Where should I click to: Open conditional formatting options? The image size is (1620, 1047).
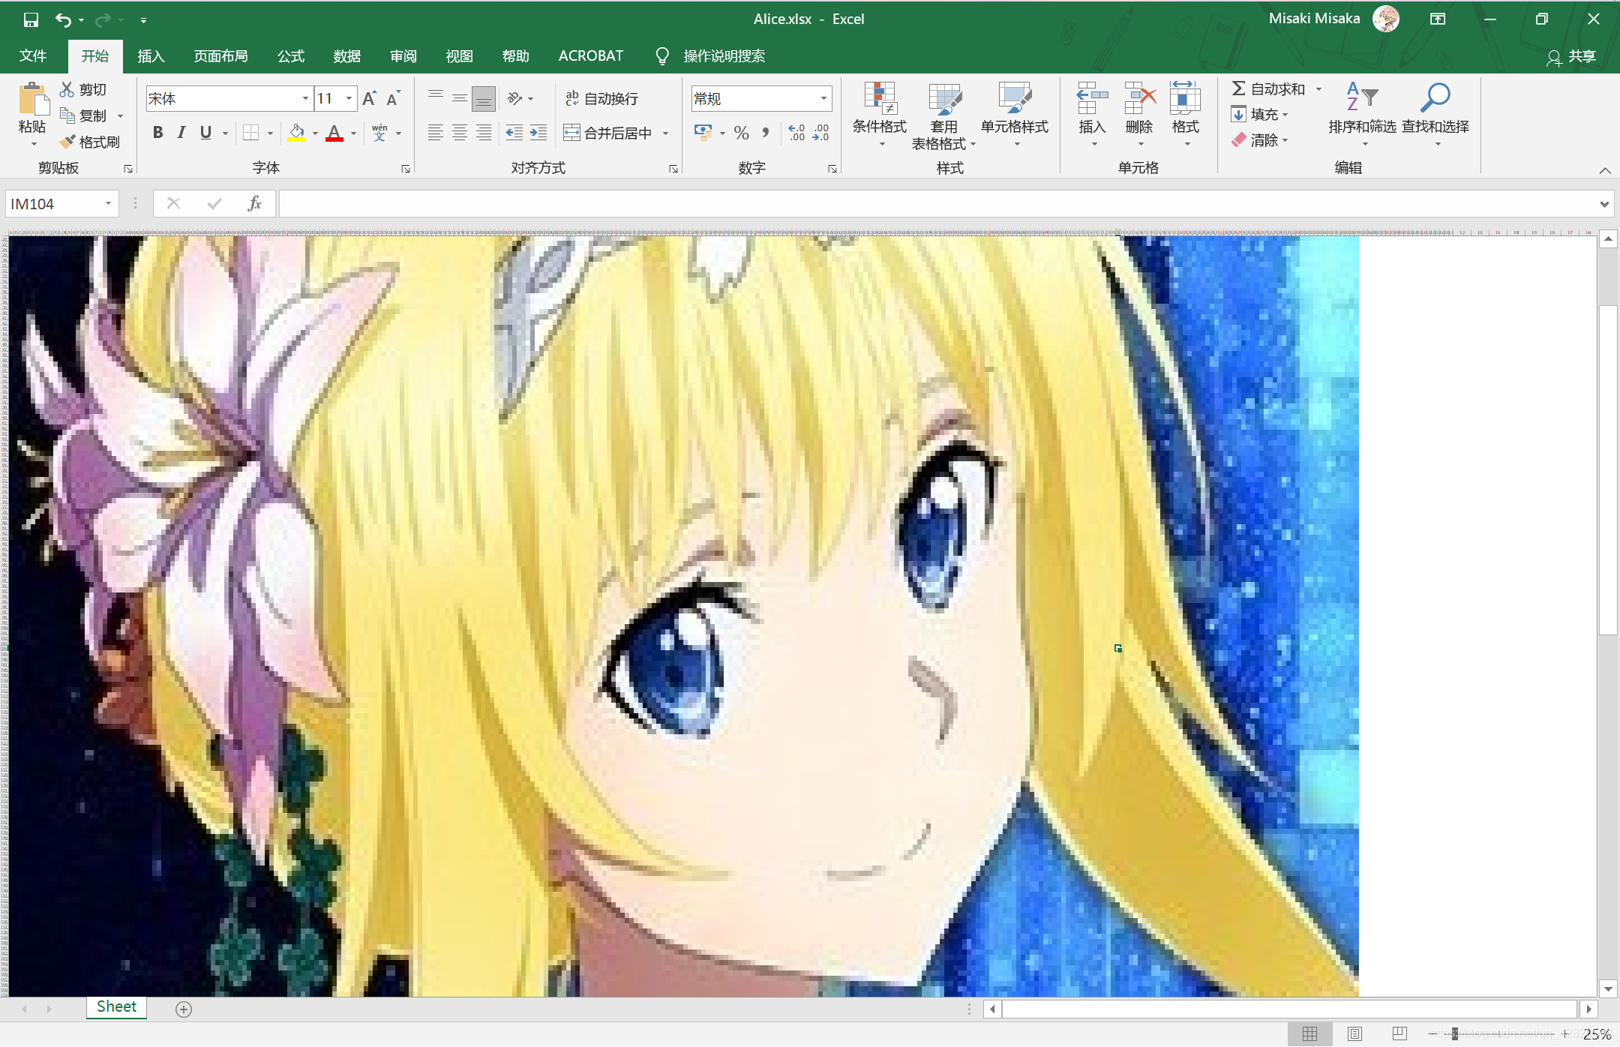pos(880,114)
